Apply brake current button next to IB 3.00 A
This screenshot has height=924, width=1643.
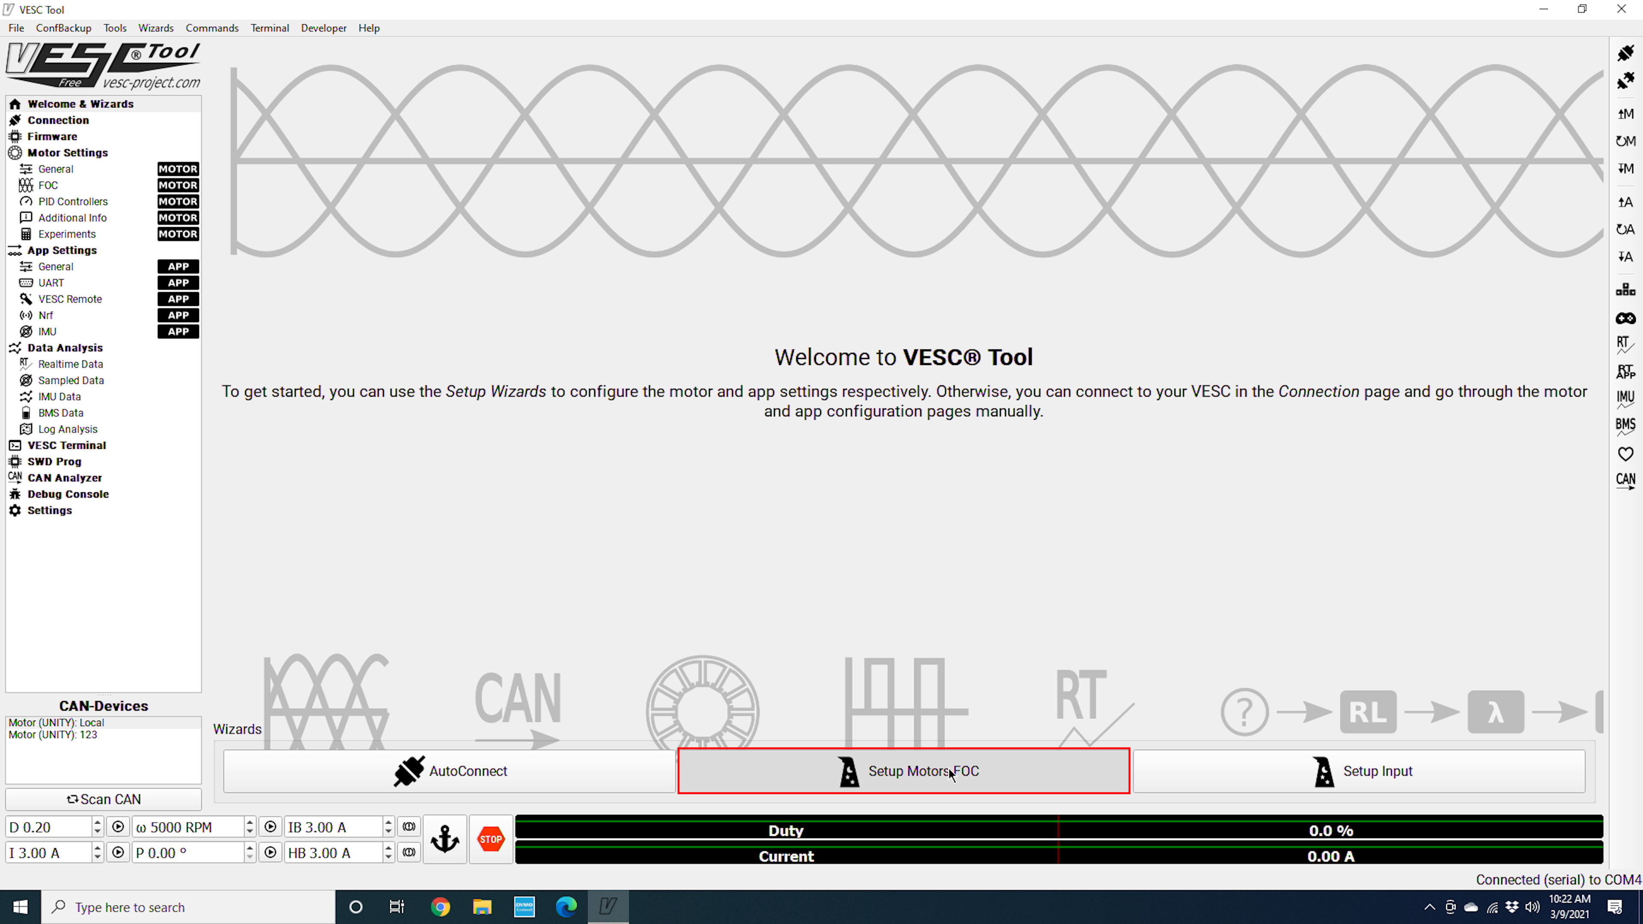click(x=409, y=826)
